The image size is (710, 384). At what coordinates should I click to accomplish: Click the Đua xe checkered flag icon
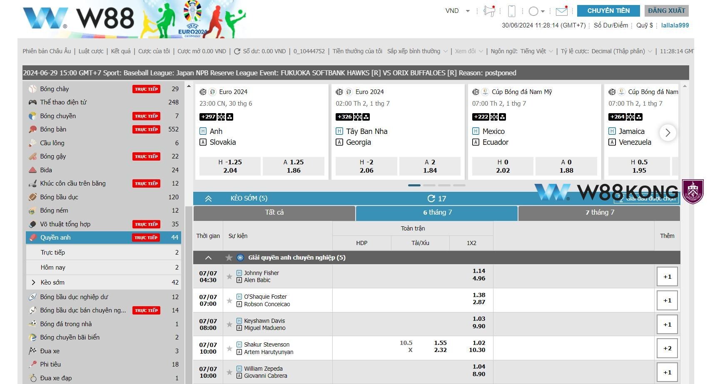tap(32, 351)
